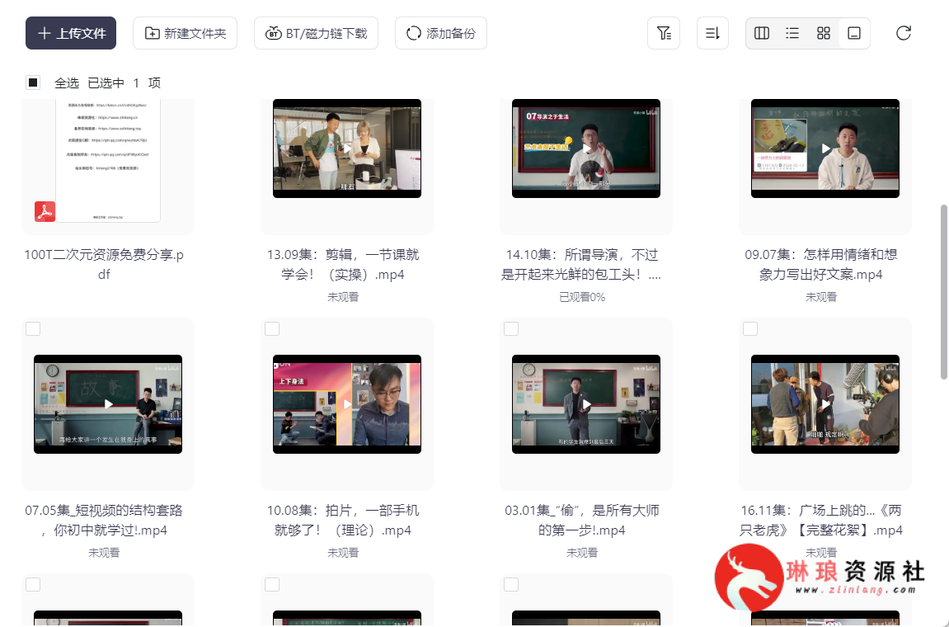Click the 已选中 1 项 selection count
This screenshot has height=627, width=949.
coord(124,83)
